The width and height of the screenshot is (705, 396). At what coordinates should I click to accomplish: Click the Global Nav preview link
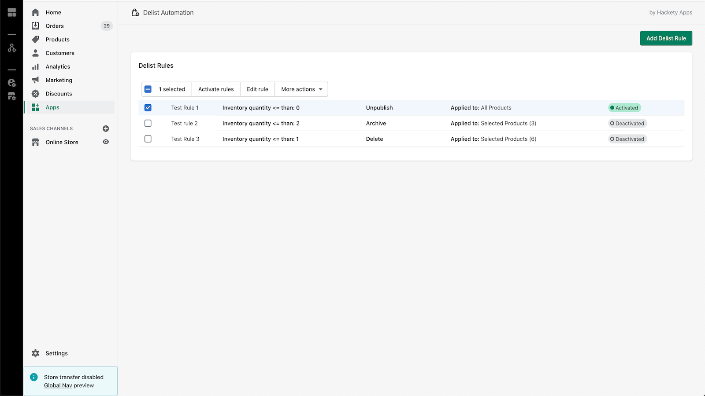58,385
